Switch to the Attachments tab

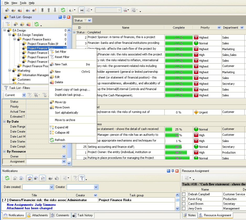pyautogui.click(x=38, y=215)
